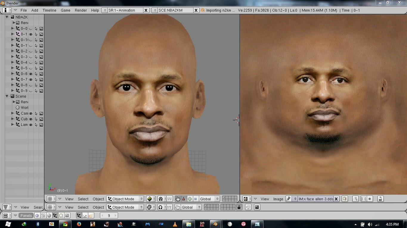Open the outliner Searc menu
This screenshot has width=407, height=228.
(x=38, y=207)
